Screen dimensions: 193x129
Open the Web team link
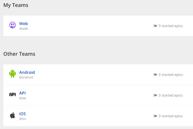[24, 24]
